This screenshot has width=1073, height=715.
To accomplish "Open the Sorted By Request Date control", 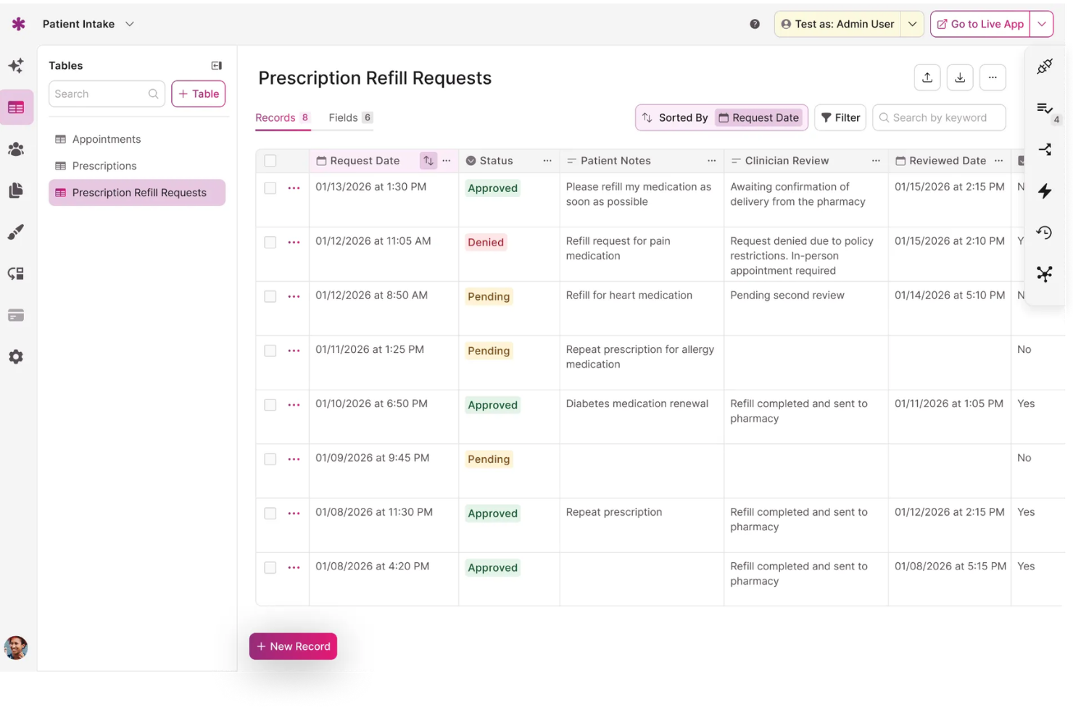I will pos(722,118).
